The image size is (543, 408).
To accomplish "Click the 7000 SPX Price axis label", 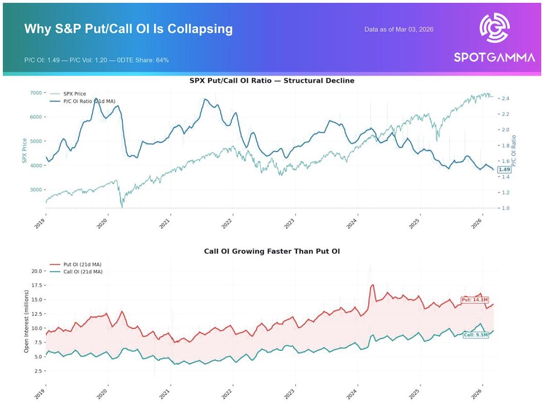I will click(35, 92).
